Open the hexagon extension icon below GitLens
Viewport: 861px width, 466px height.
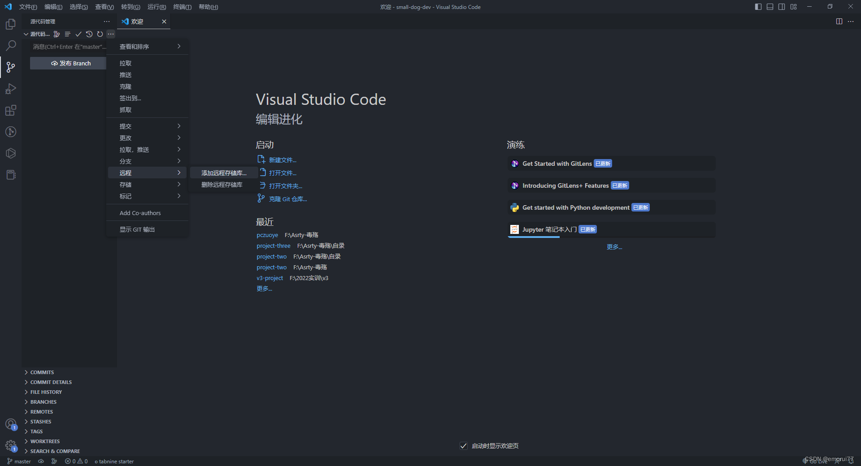pyautogui.click(x=11, y=153)
